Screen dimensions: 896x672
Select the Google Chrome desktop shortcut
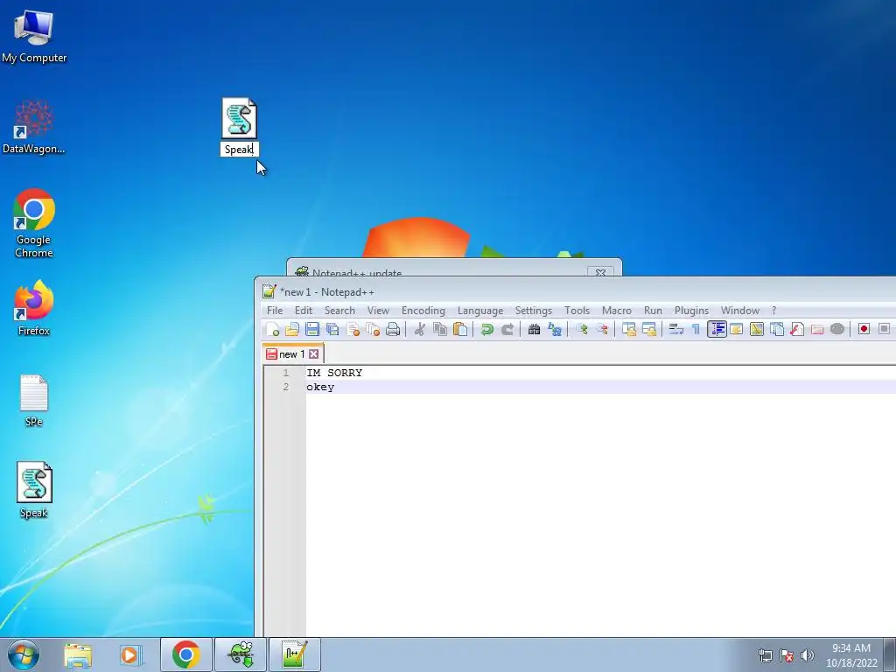(34, 223)
